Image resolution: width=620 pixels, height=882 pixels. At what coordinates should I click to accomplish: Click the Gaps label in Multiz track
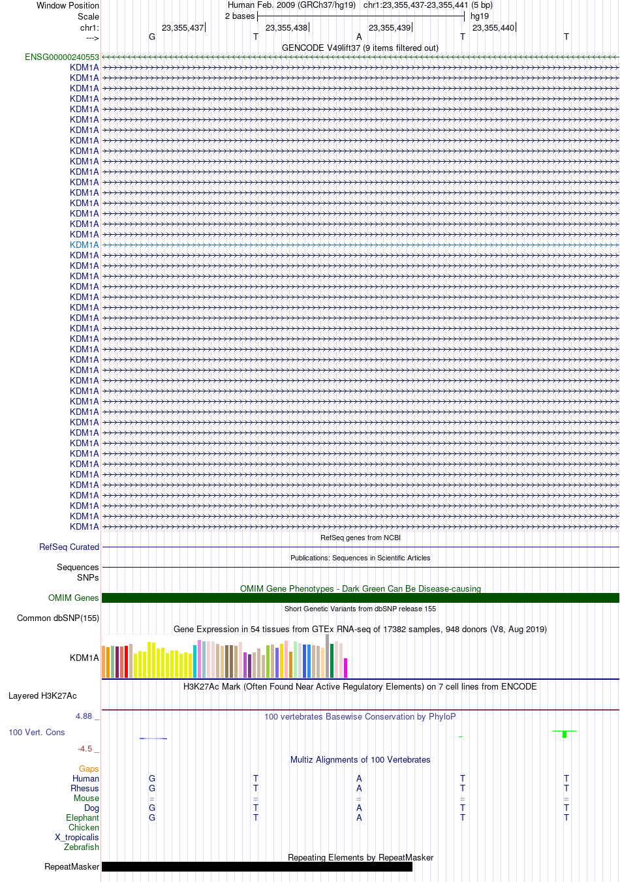pyautogui.click(x=89, y=769)
